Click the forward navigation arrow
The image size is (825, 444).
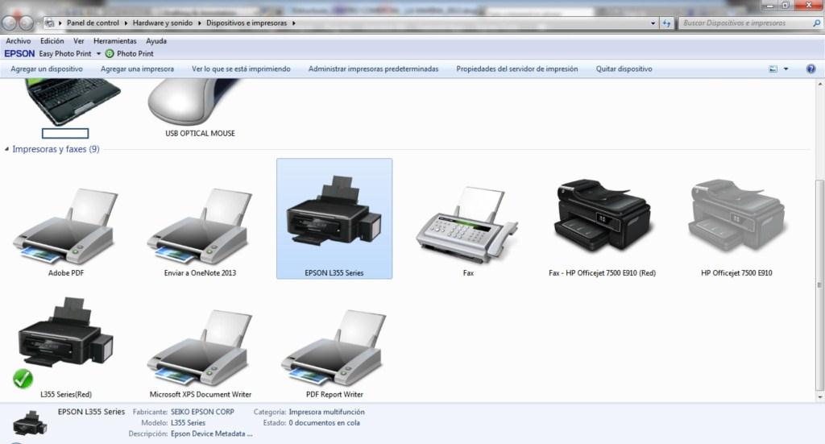pos(27,23)
